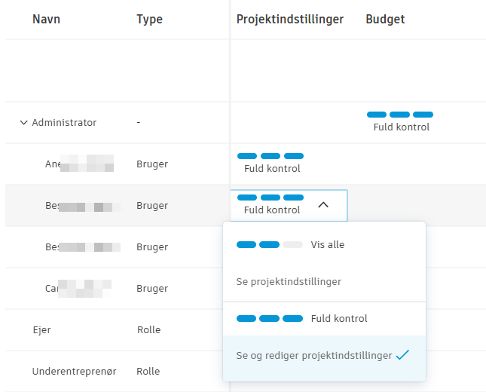486x392 pixels.
Task: Select the Underentreprenør role row
Action: (74, 372)
